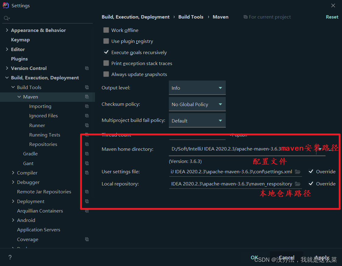Enable Print exception stack traces

[106, 63]
